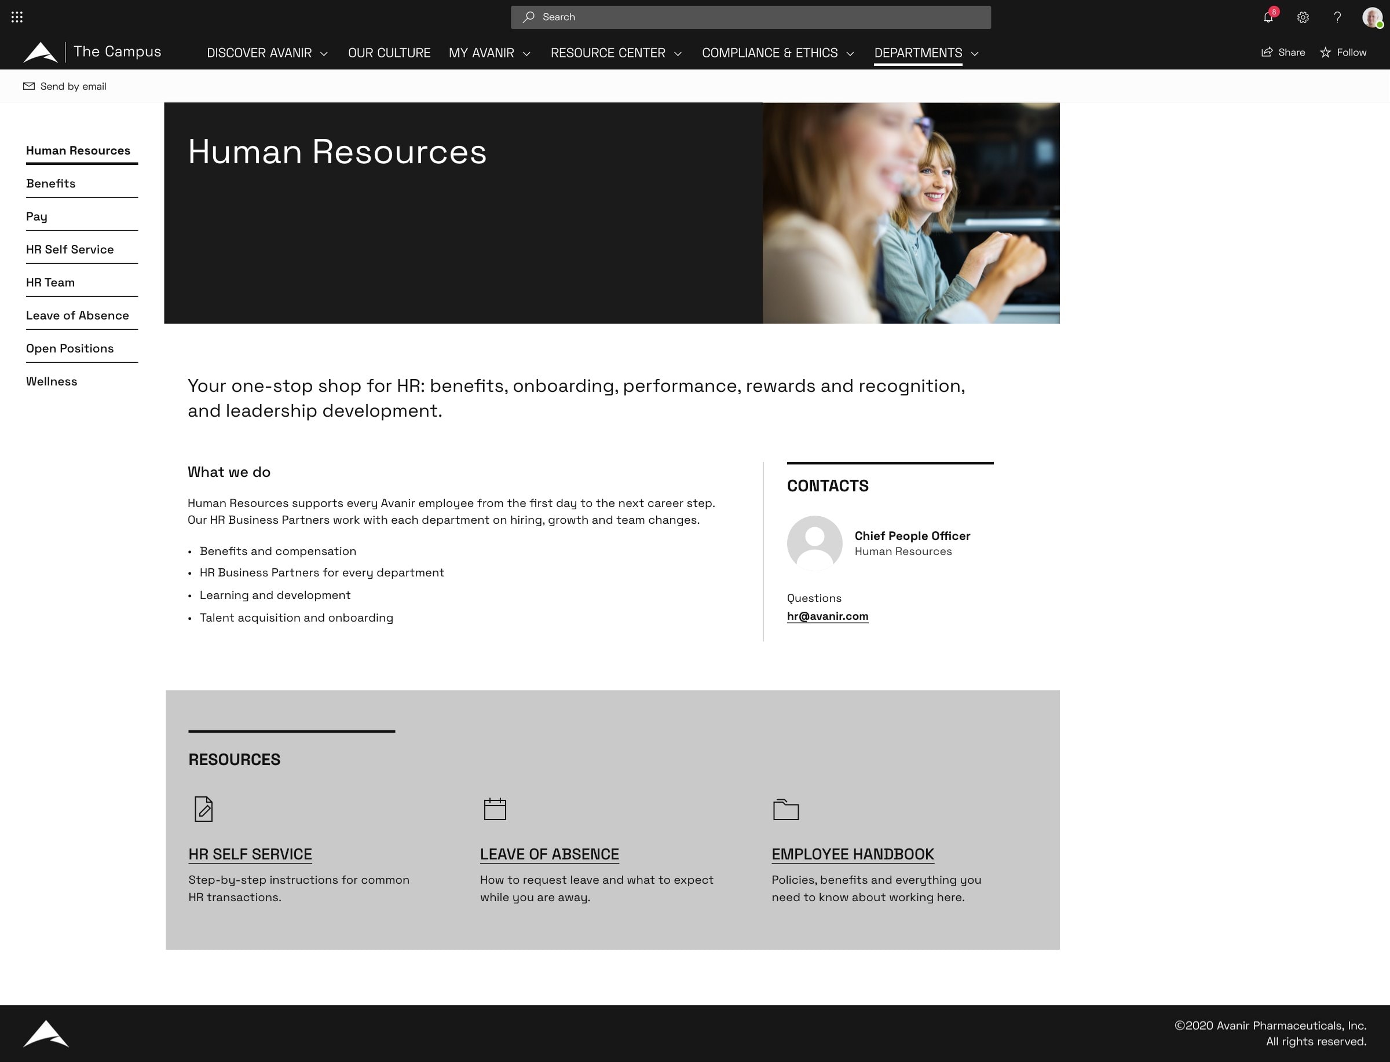
Task: Select Wellness in side navigation
Action: (x=51, y=381)
